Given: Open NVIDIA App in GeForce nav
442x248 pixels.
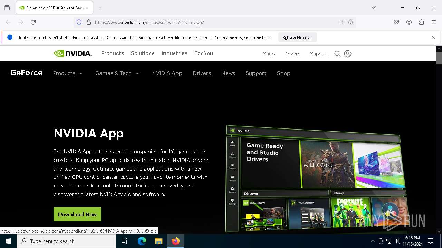Looking at the screenshot, I should pyautogui.click(x=167, y=73).
